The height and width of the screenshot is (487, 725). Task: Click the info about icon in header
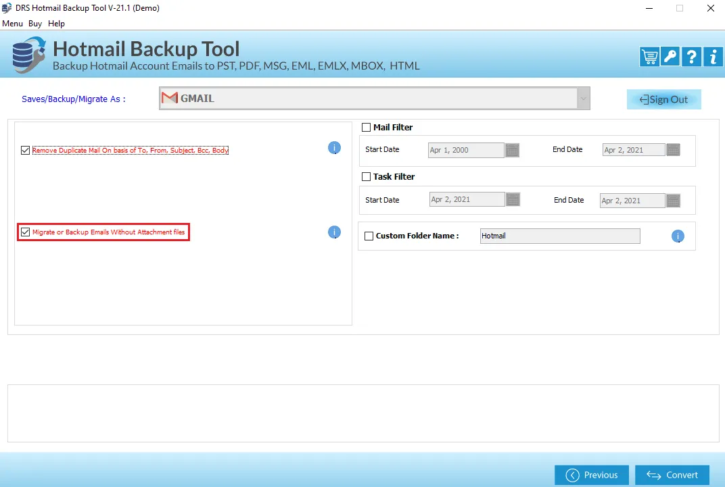pos(713,57)
